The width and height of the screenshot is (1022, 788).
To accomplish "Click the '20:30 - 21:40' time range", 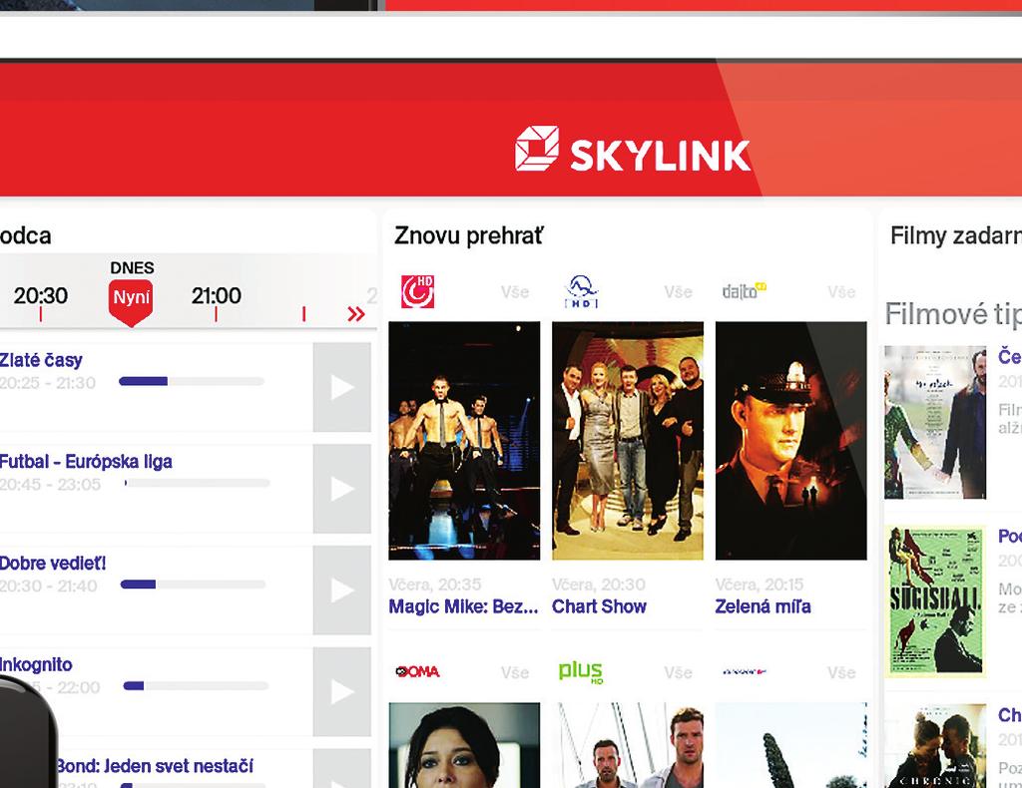I will (48, 587).
